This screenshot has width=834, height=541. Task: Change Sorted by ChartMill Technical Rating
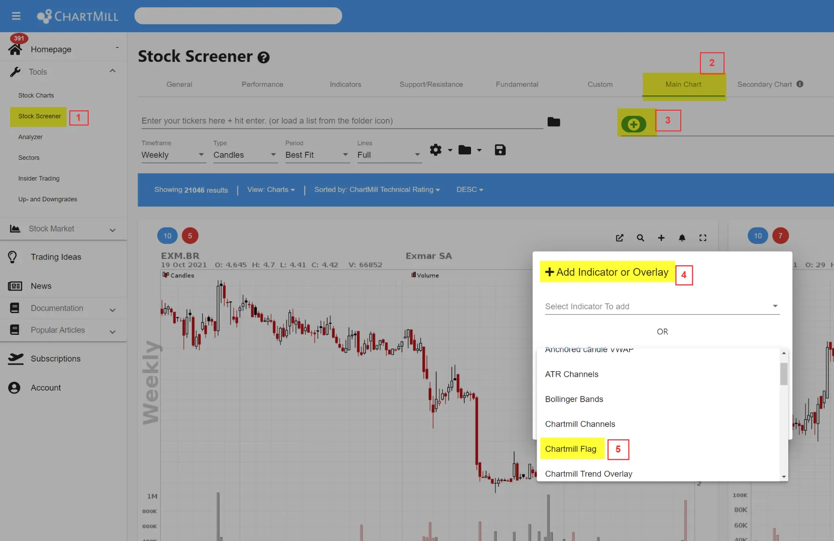point(377,190)
